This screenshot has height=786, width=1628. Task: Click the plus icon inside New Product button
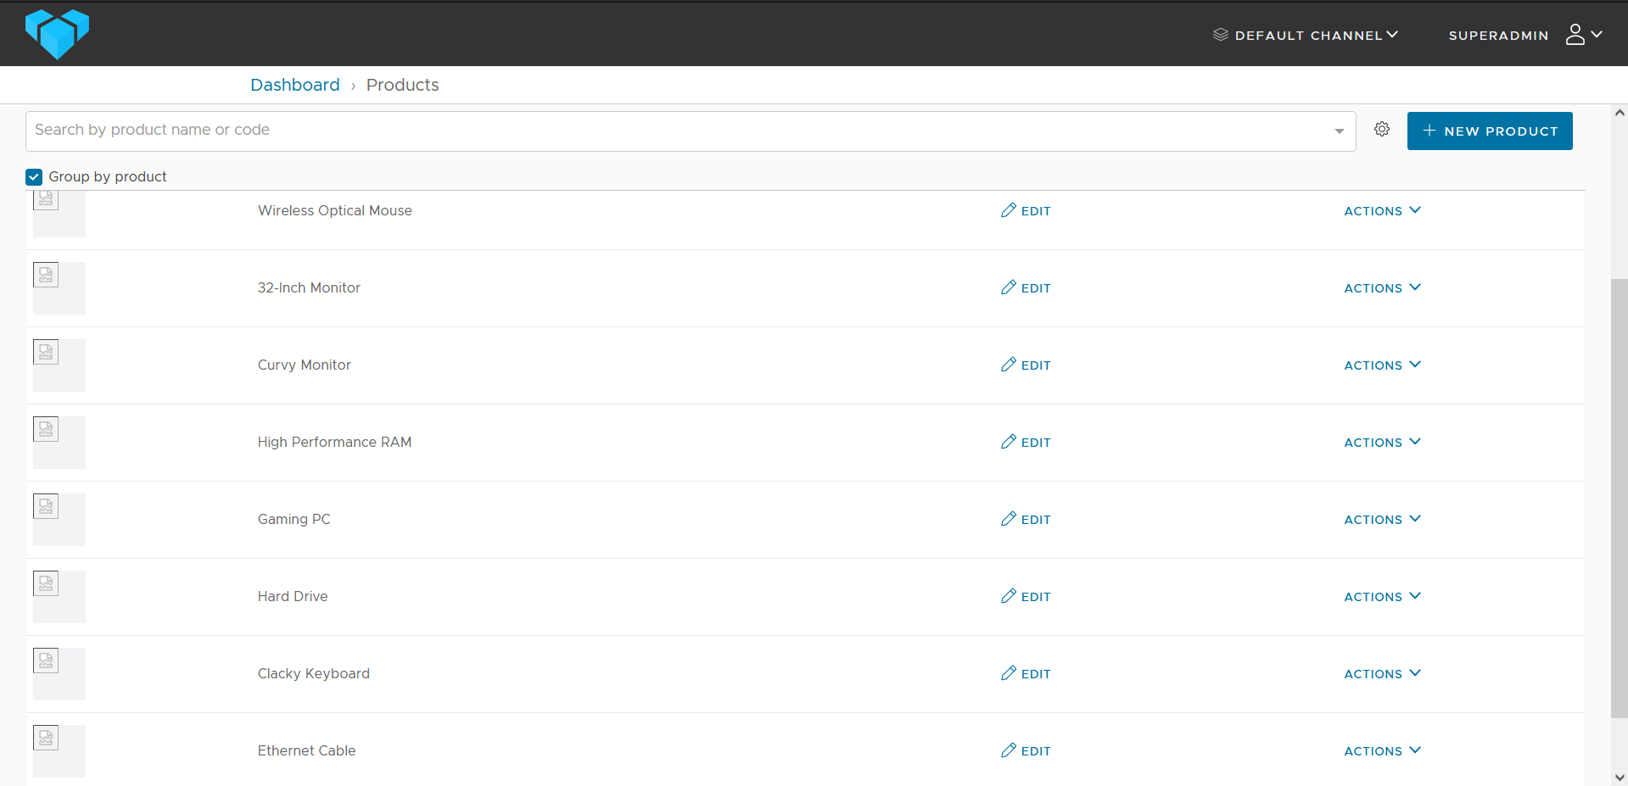tap(1429, 131)
